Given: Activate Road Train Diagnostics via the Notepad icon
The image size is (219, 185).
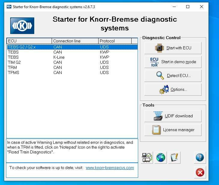Looking at the screenshot, I should coord(174,157).
